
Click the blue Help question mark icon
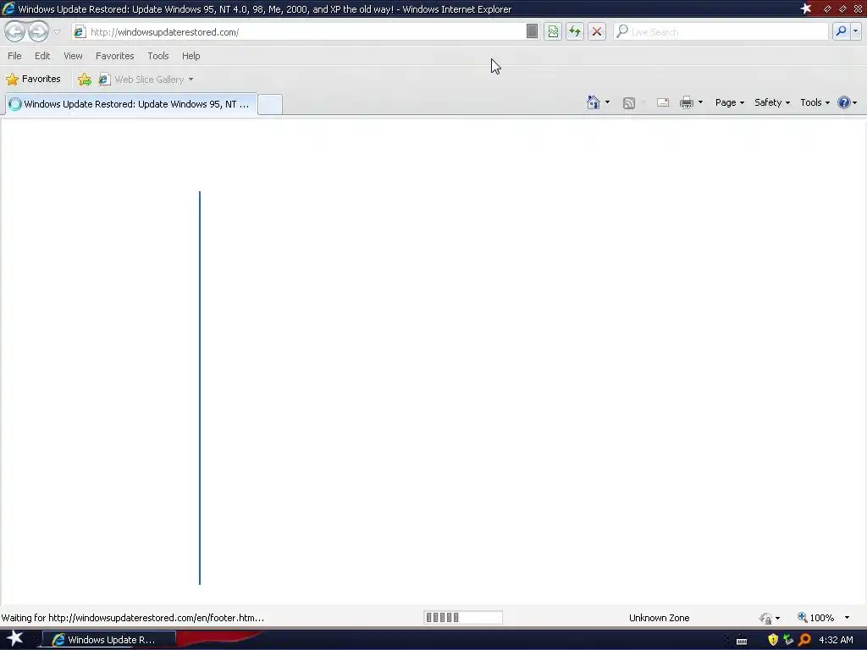[x=844, y=102]
